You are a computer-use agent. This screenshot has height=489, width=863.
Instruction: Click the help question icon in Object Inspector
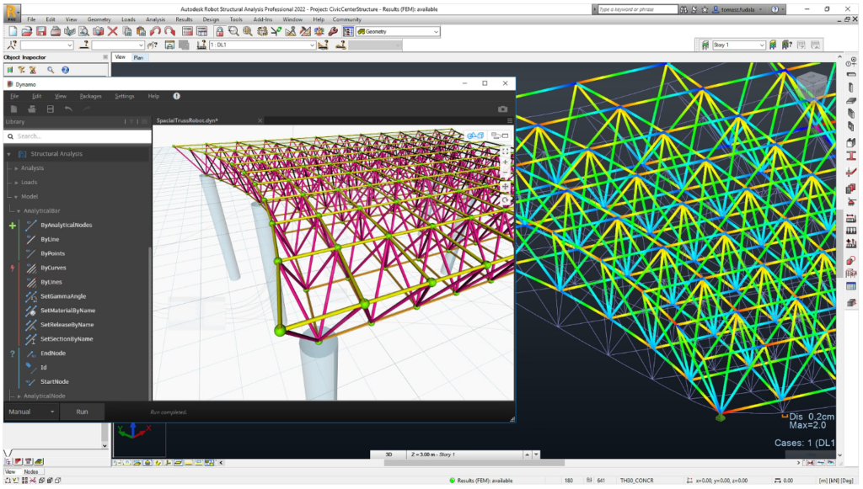click(x=65, y=71)
